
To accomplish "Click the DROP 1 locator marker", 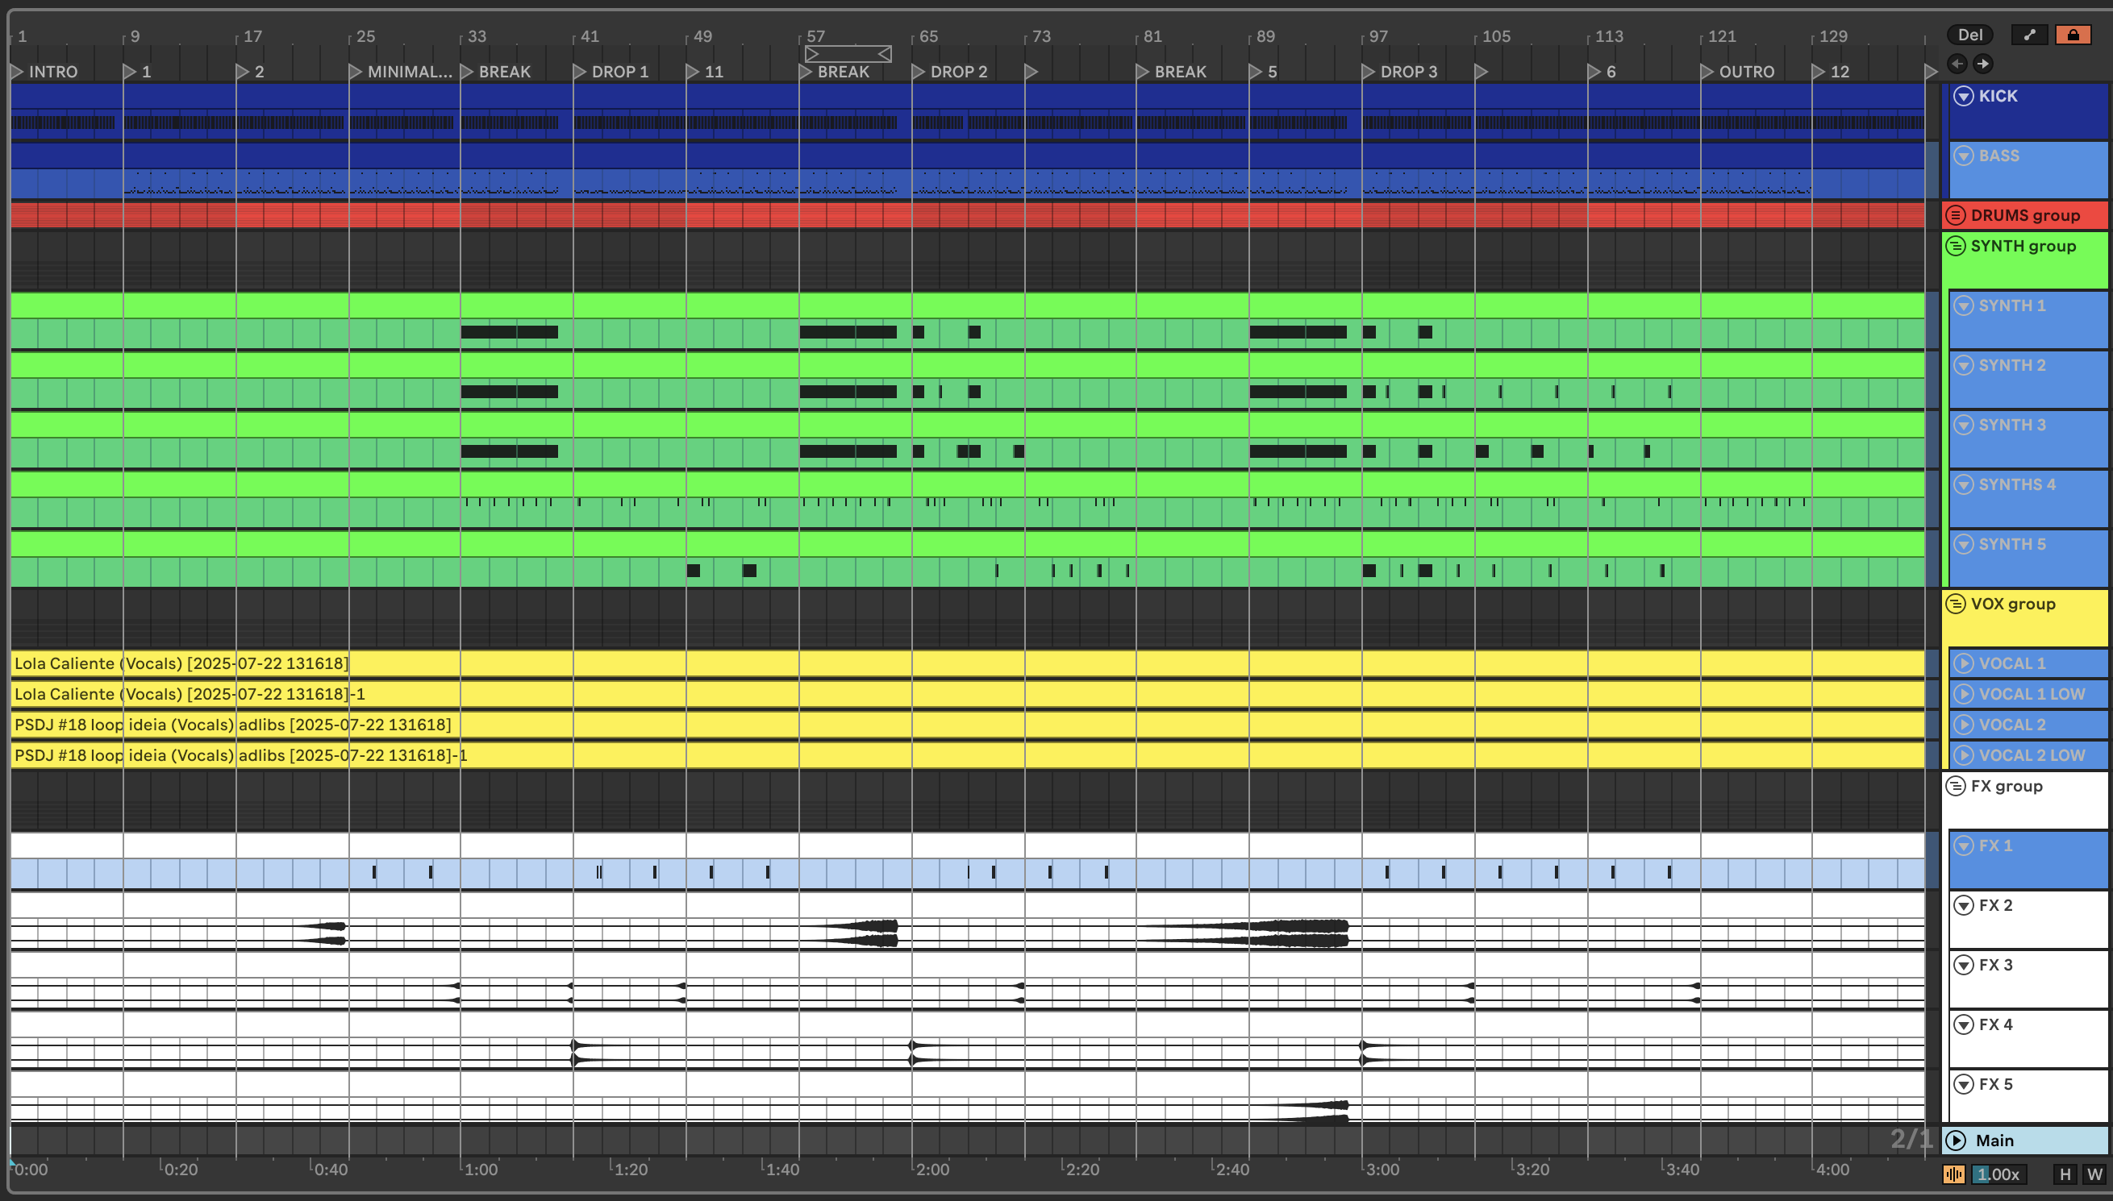I will pyautogui.click(x=611, y=72).
